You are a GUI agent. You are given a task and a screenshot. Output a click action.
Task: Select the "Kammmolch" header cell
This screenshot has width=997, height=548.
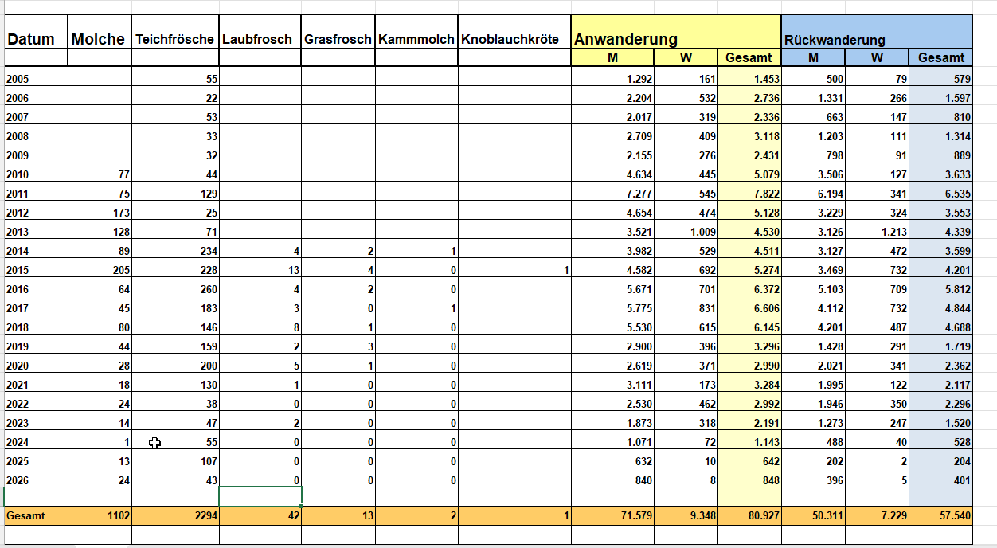coord(416,39)
